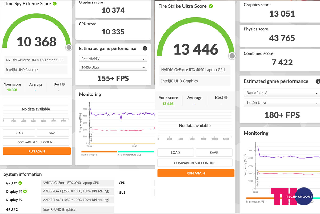Click COMPARE RESULT ONLINE in the Time Spy panel
Viewport: 320px width, 214px height.
[x=36, y=142]
